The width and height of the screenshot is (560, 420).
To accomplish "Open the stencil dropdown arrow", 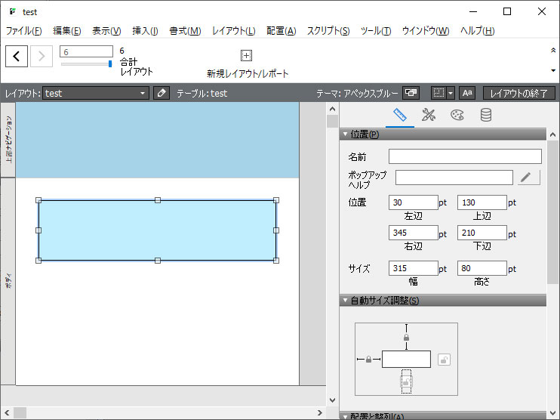I will (x=451, y=94).
